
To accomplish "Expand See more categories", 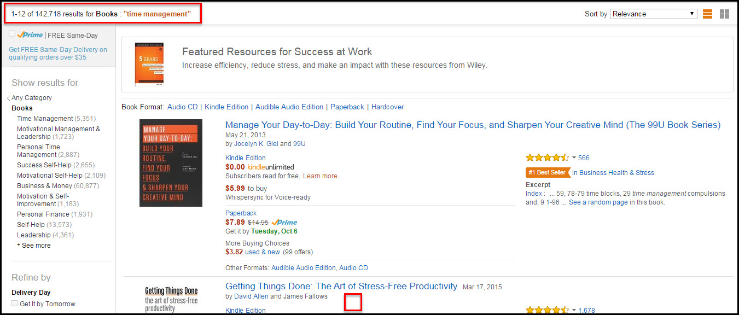I will (x=34, y=246).
